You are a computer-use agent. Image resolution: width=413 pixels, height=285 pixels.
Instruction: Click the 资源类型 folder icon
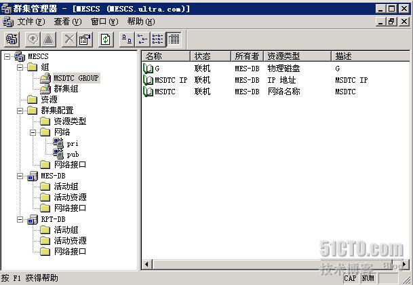pyautogui.click(x=45, y=121)
